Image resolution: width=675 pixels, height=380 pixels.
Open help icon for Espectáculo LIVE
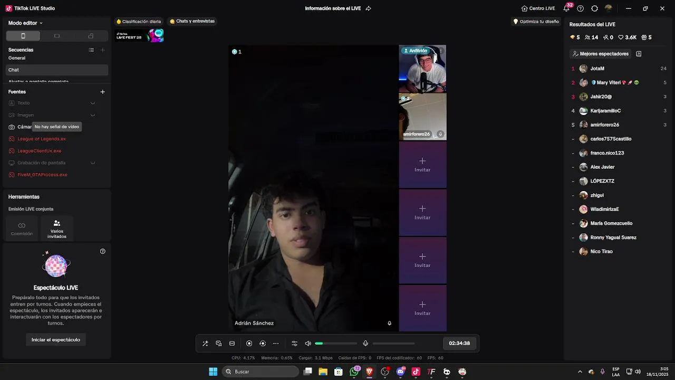tap(103, 251)
